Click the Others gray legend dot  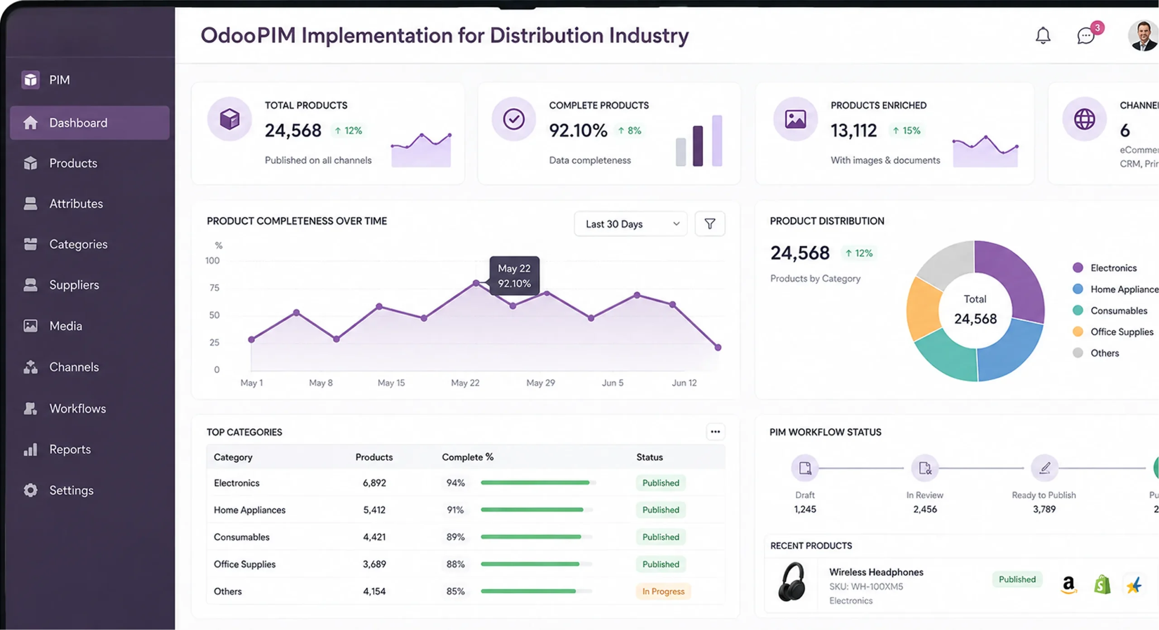click(x=1078, y=353)
